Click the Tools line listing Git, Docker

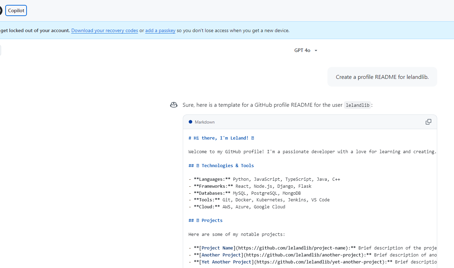[259, 200]
